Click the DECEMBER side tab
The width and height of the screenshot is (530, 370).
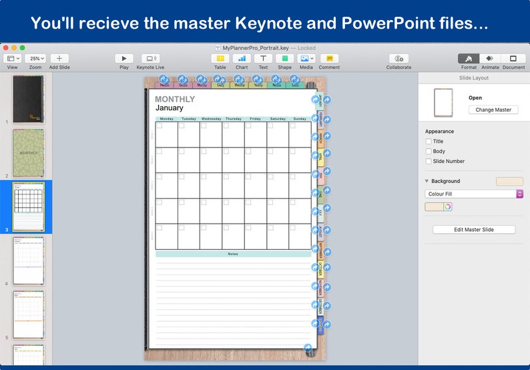pos(320,307)
